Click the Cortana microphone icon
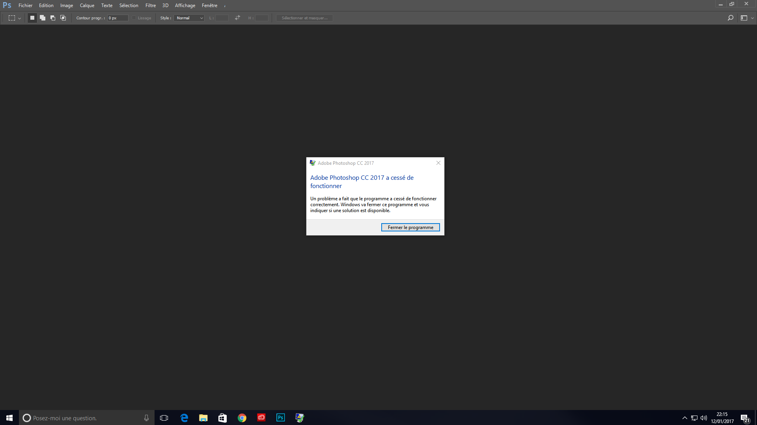The height and width of the screenshot is (425, 757). click(x=146, y=418)
